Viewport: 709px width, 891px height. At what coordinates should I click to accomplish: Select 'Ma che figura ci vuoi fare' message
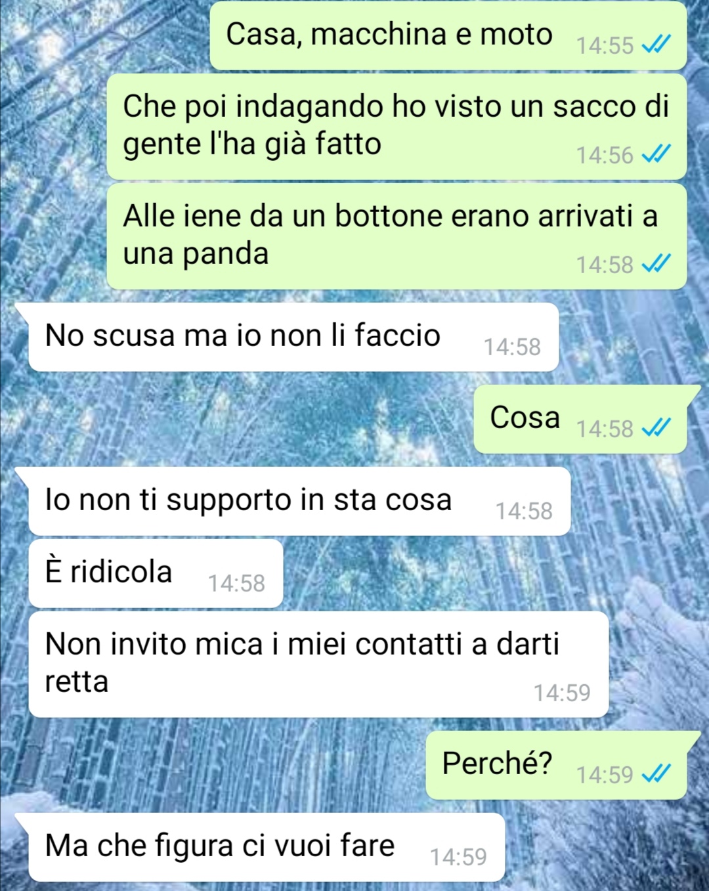267,848
